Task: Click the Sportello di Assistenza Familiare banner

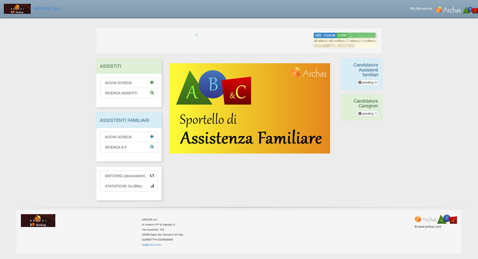Action: [x=249, y=108]
